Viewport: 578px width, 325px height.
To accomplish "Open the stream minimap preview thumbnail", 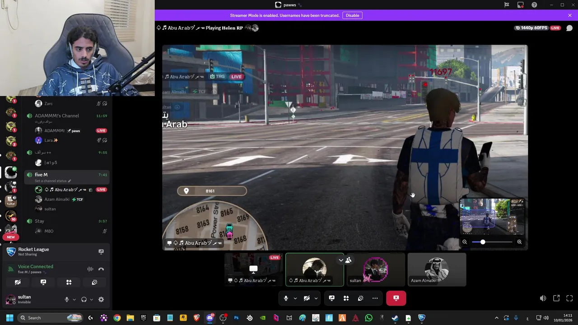I will [492, 217].
